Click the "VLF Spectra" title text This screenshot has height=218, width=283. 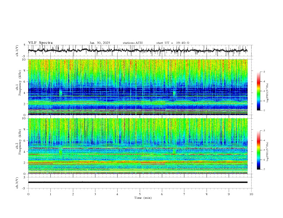pos(40,43)
